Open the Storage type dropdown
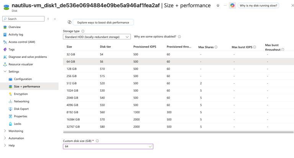294x158 pixels. point(96,37)
